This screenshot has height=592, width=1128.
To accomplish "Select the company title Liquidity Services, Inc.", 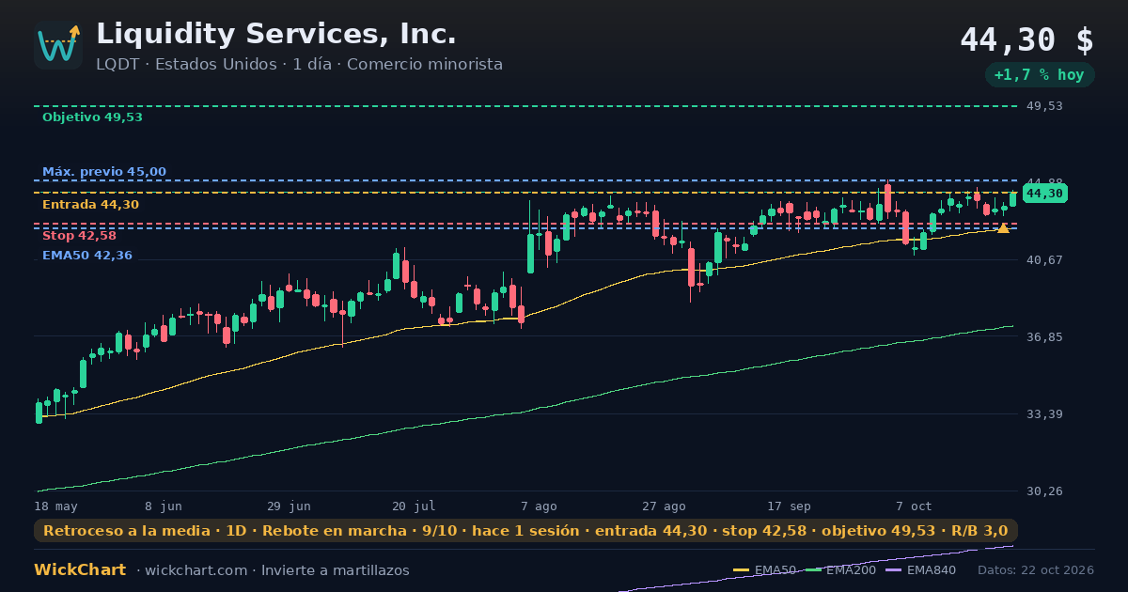I will tap(276, 34).
